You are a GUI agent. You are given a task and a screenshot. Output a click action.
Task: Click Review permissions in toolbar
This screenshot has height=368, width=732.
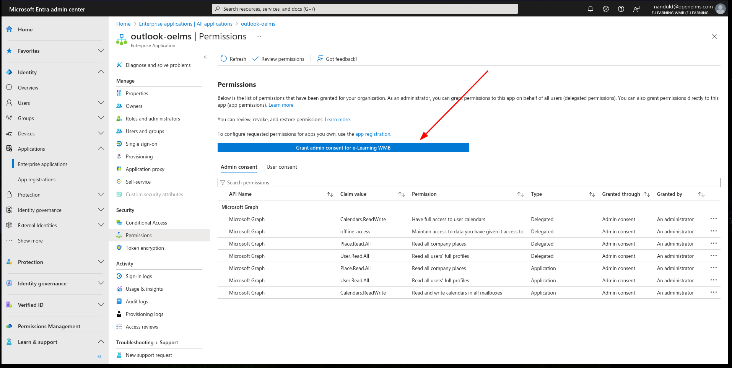coord(278,59)
